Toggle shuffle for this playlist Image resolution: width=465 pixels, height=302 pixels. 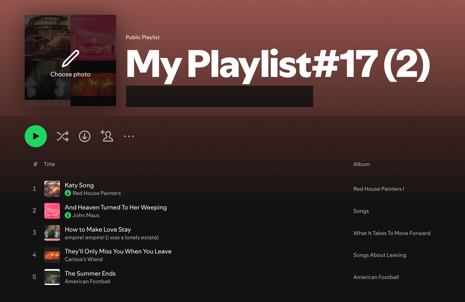tap(62, 136)
